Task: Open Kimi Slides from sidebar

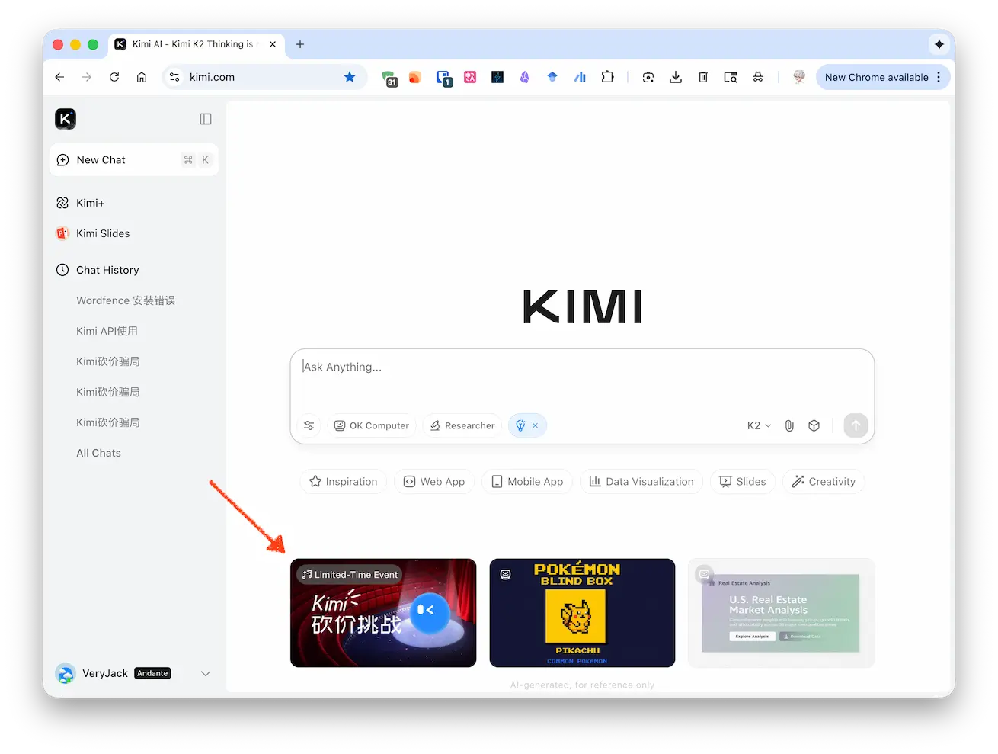Action: coord(103,233)
